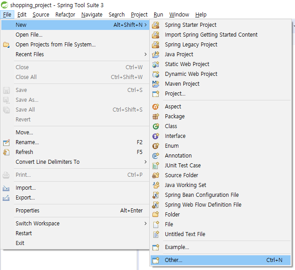Click the Project... wizard icon
The width and height of the screenshot is (295, 270).
coord(156,94)
